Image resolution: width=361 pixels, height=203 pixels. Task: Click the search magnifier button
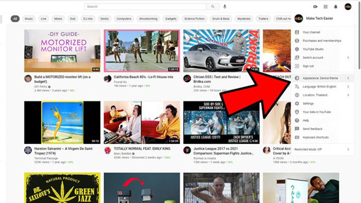point(212,7)
